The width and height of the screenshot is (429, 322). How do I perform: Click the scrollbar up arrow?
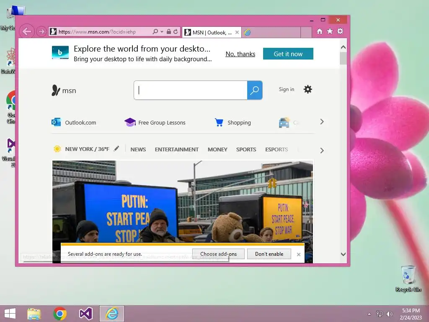344,47
